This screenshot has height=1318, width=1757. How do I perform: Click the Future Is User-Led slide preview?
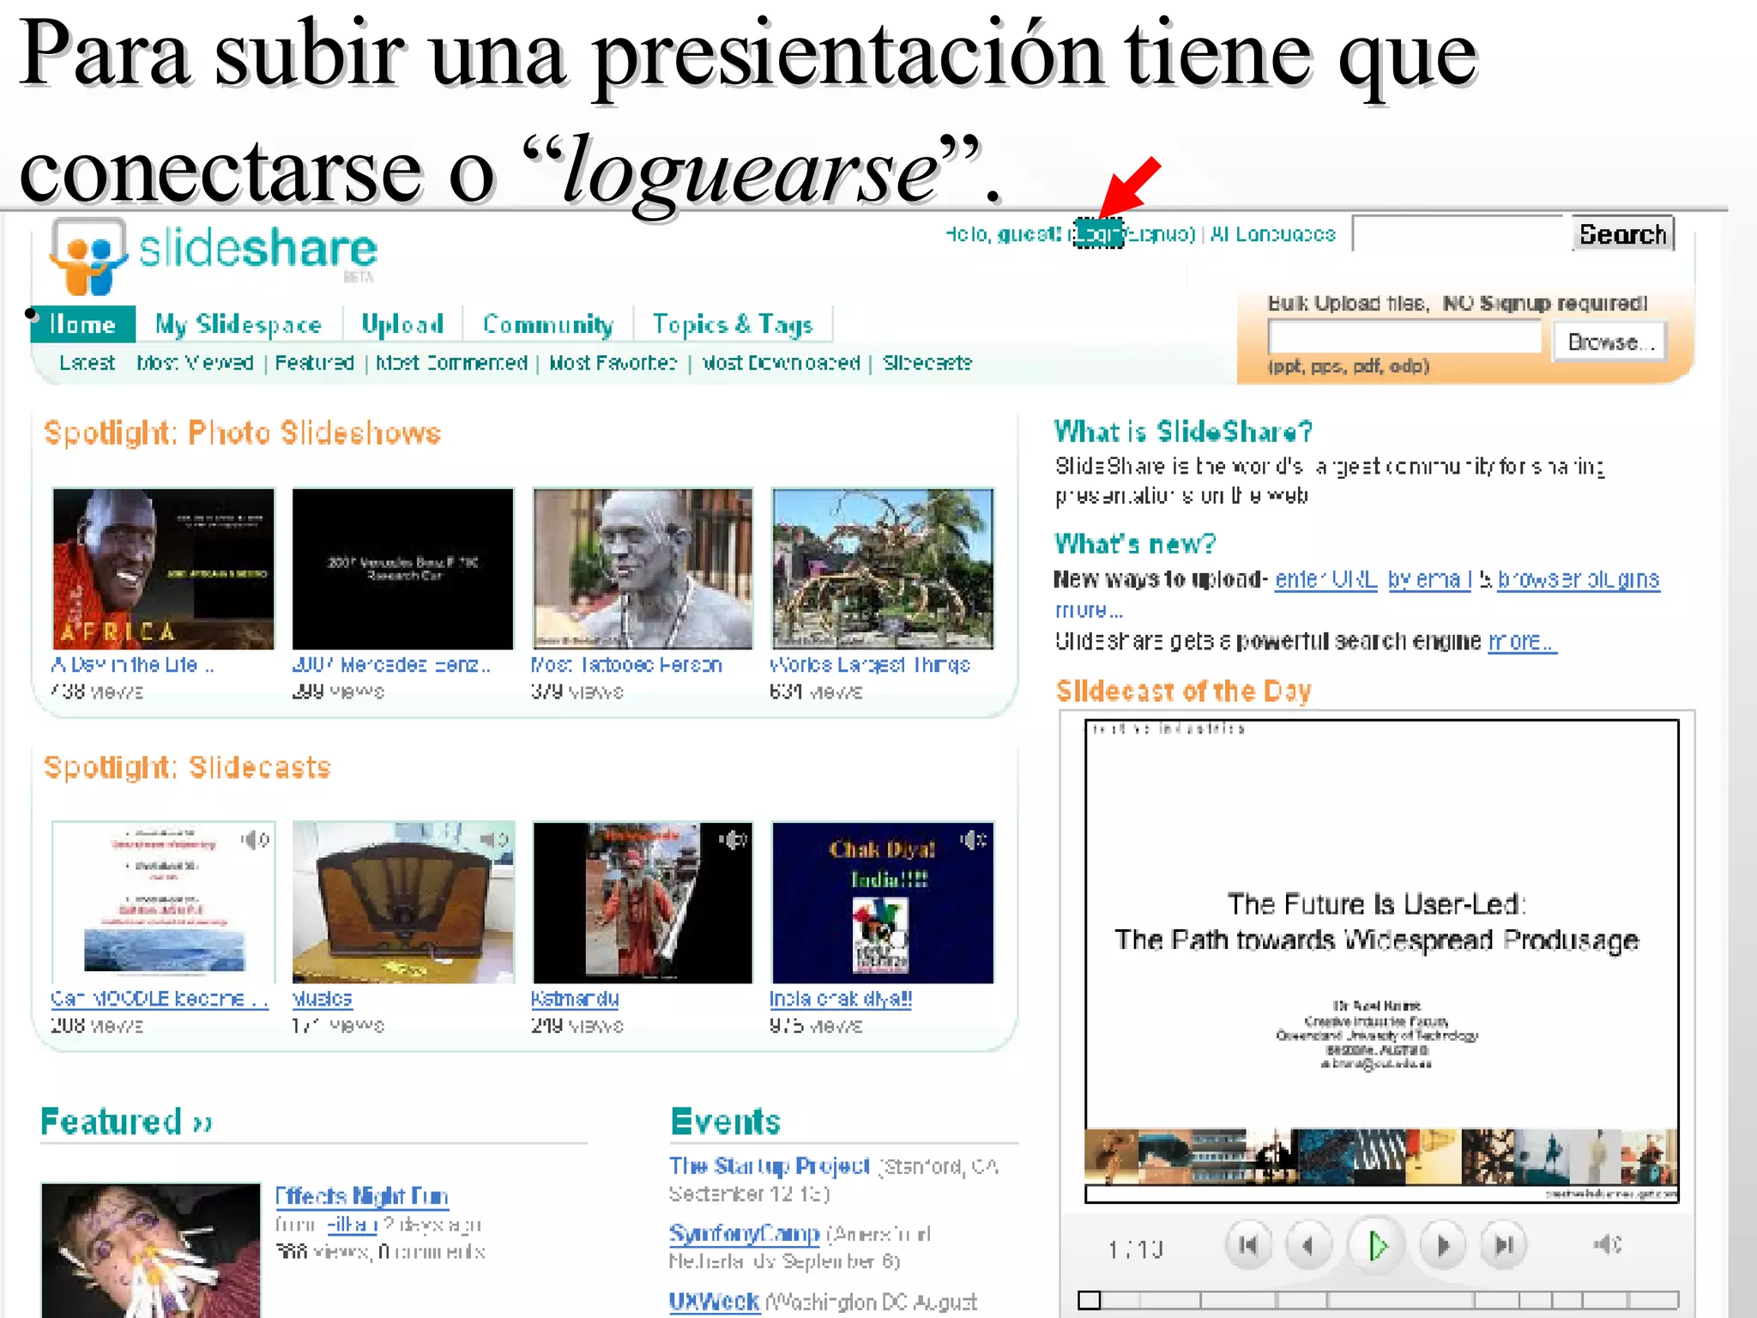tap(1381, 960)
